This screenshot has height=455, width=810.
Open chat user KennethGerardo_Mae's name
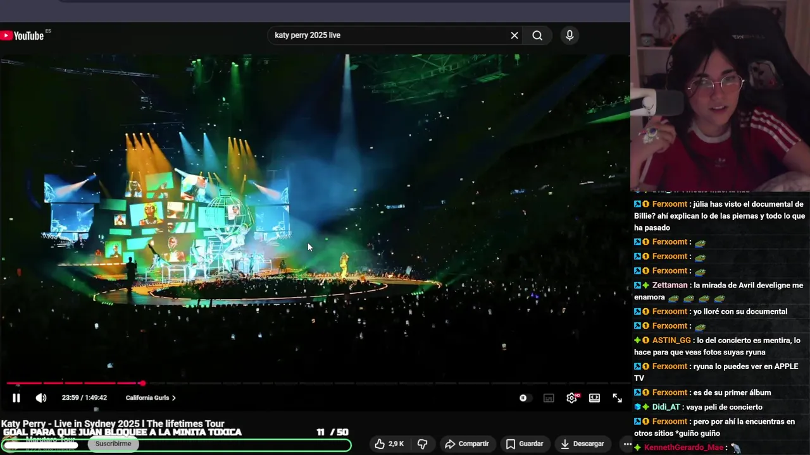[683, 447]
